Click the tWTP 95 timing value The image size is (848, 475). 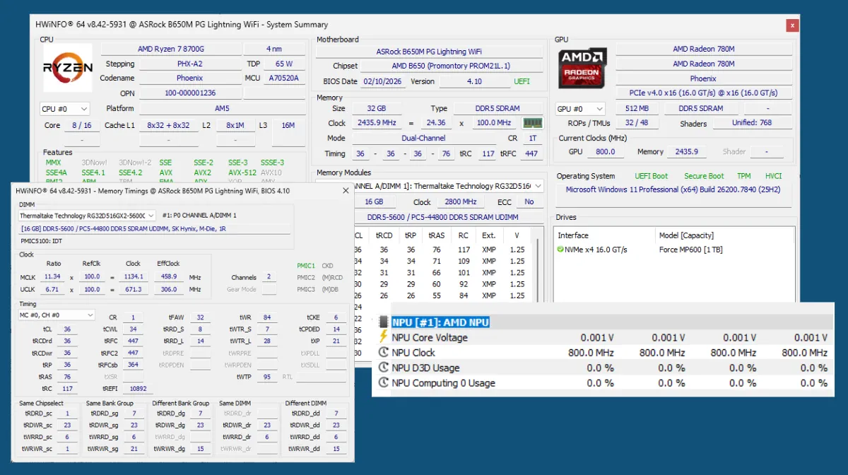coord(267,377)
